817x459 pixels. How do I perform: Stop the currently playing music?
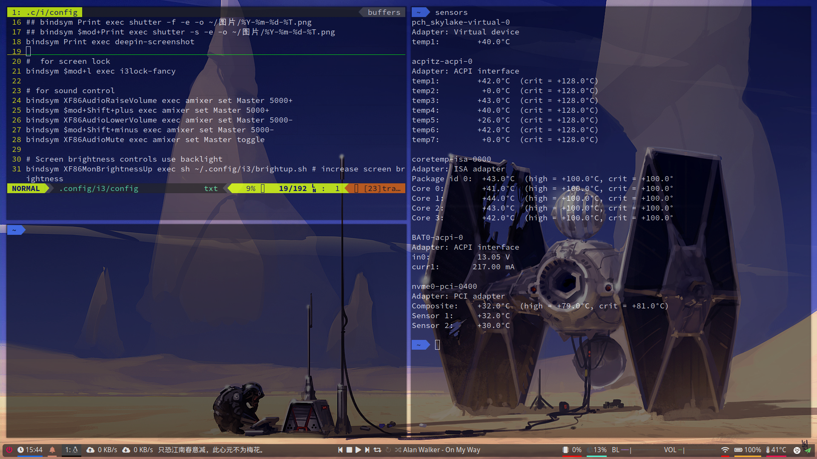(349, 450)
